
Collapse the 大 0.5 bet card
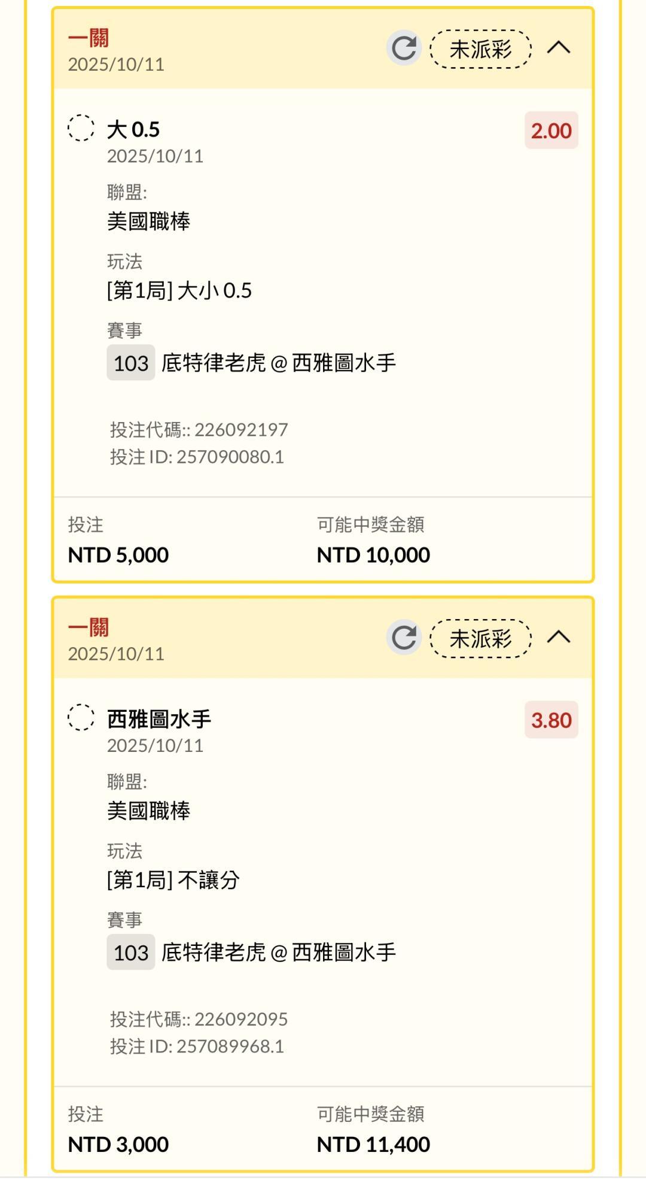click(x=559, y=48)
